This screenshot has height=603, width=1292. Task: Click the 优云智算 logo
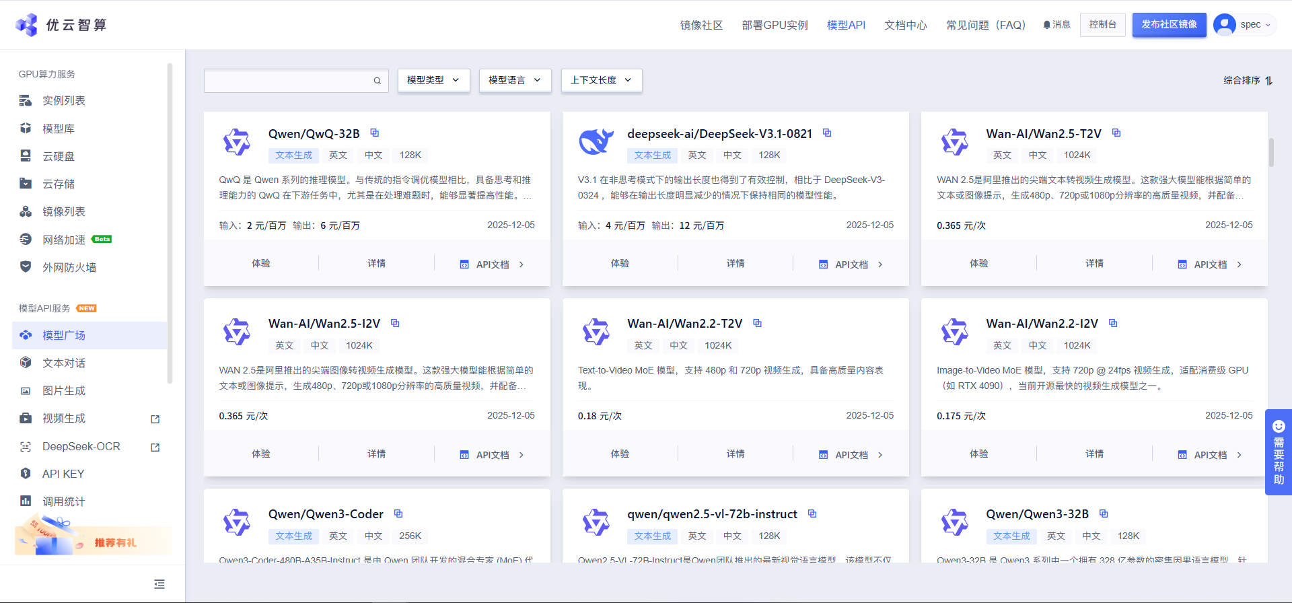(x=61, y=25)
